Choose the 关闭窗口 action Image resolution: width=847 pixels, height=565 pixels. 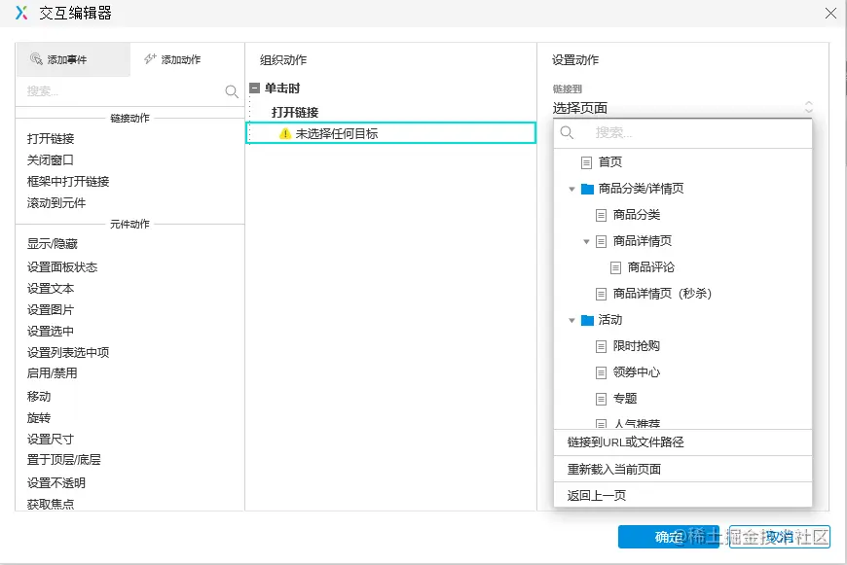click(x=51, y=160)
